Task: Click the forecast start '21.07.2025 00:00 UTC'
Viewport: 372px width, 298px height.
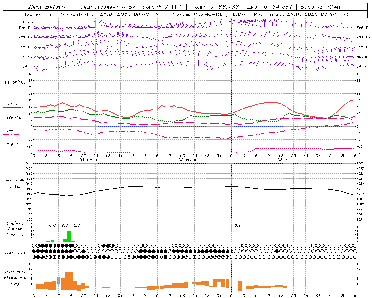Action: click(x=131, y=14)
